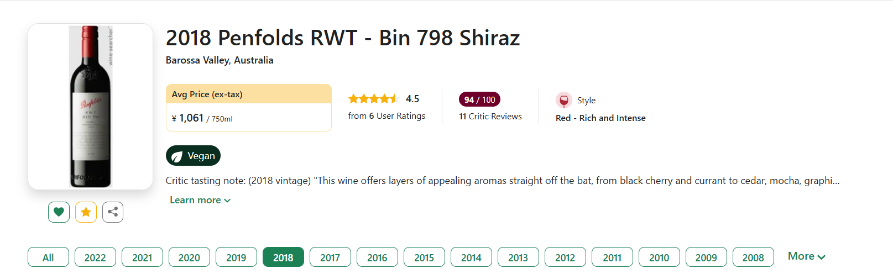
Task: Select the 2019 vintage pill
Action: 236,257
